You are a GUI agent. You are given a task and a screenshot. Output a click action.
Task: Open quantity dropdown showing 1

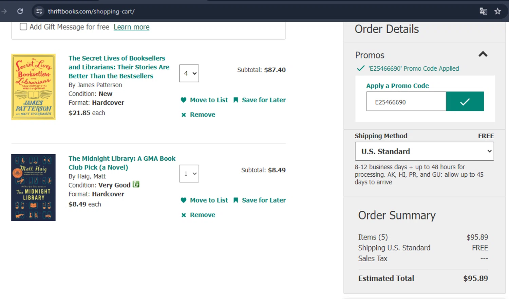coord(189,174)
